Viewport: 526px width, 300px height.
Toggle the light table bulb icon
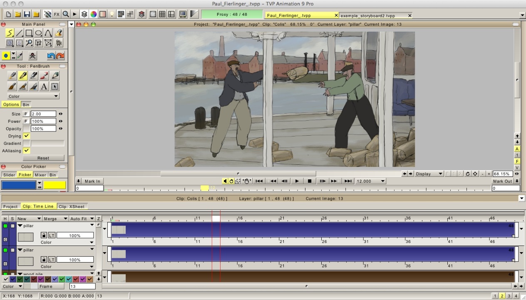(112, 14)
